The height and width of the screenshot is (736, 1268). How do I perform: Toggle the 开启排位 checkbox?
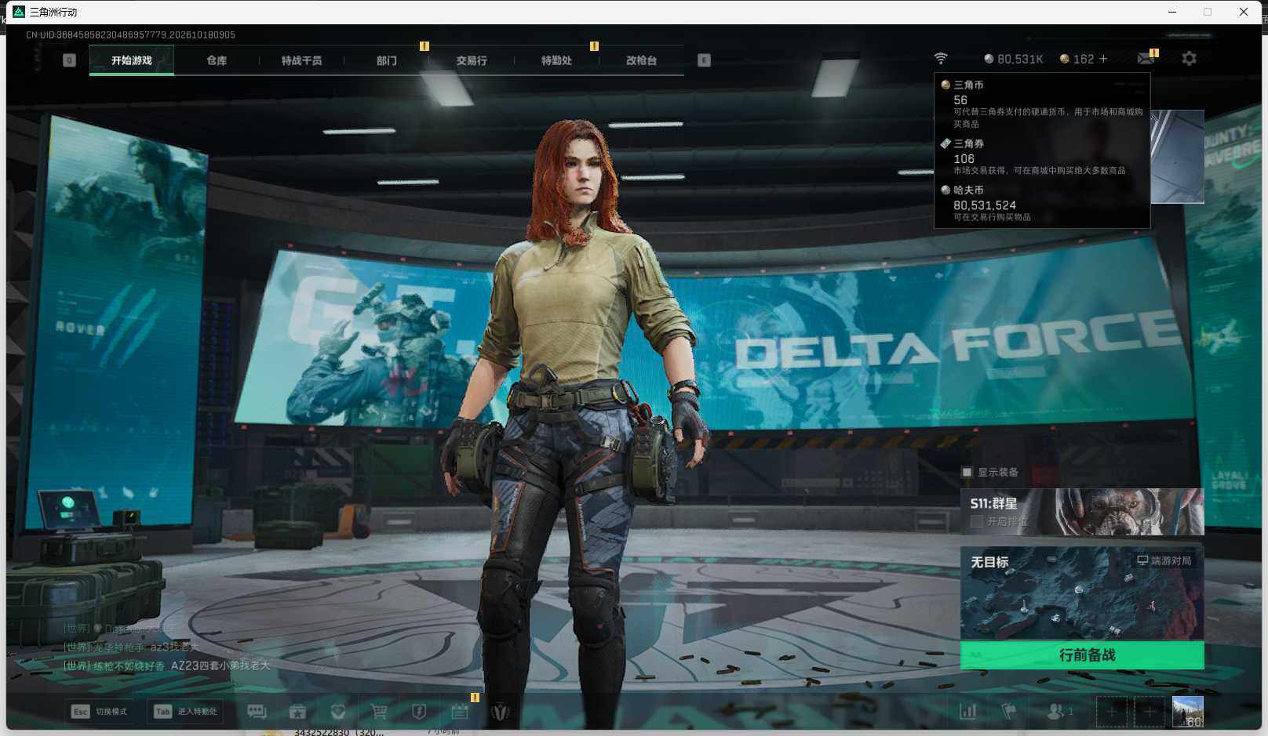(x=977, y=521)
